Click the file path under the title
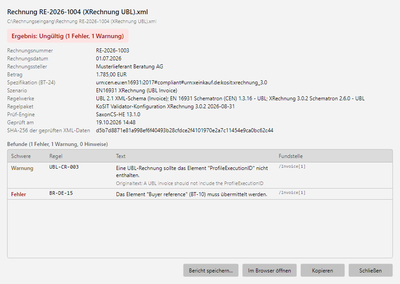Screen dimensions: 400x284 [x=82, y=21]
